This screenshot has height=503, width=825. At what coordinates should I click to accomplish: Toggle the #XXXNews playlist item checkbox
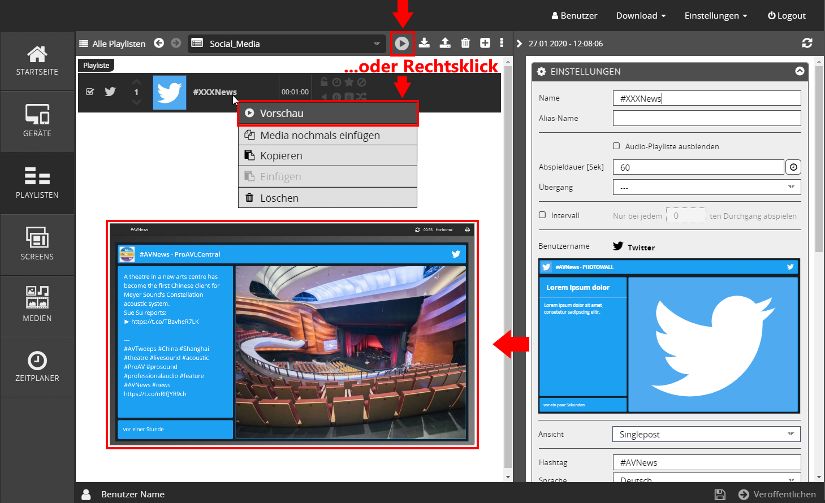click(x=90, y=92)
